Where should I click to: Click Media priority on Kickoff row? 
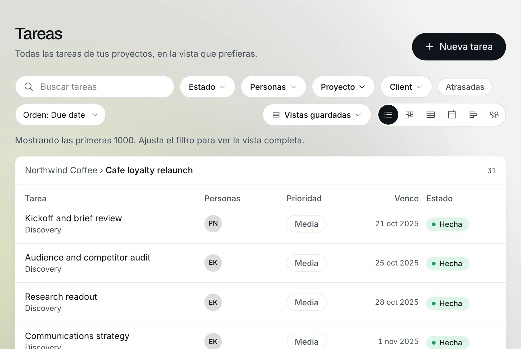pyautogui.click(x=307, y=224)
